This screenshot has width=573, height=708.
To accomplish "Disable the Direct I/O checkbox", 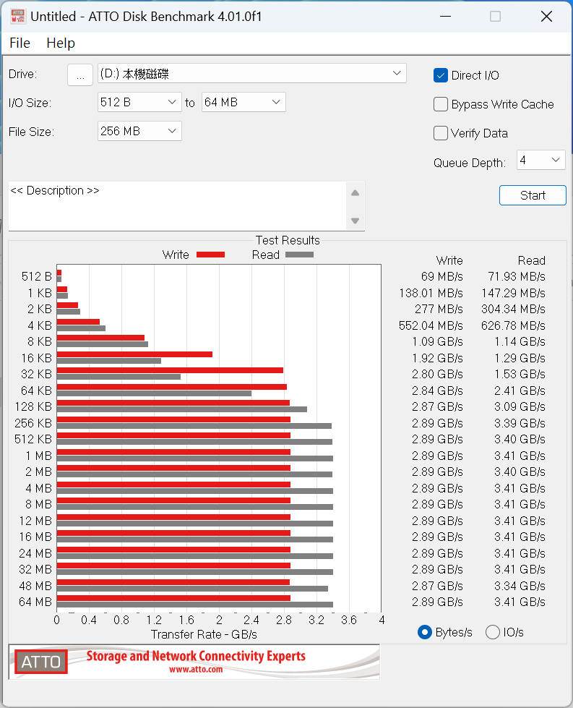I will (x=441, y=75).
